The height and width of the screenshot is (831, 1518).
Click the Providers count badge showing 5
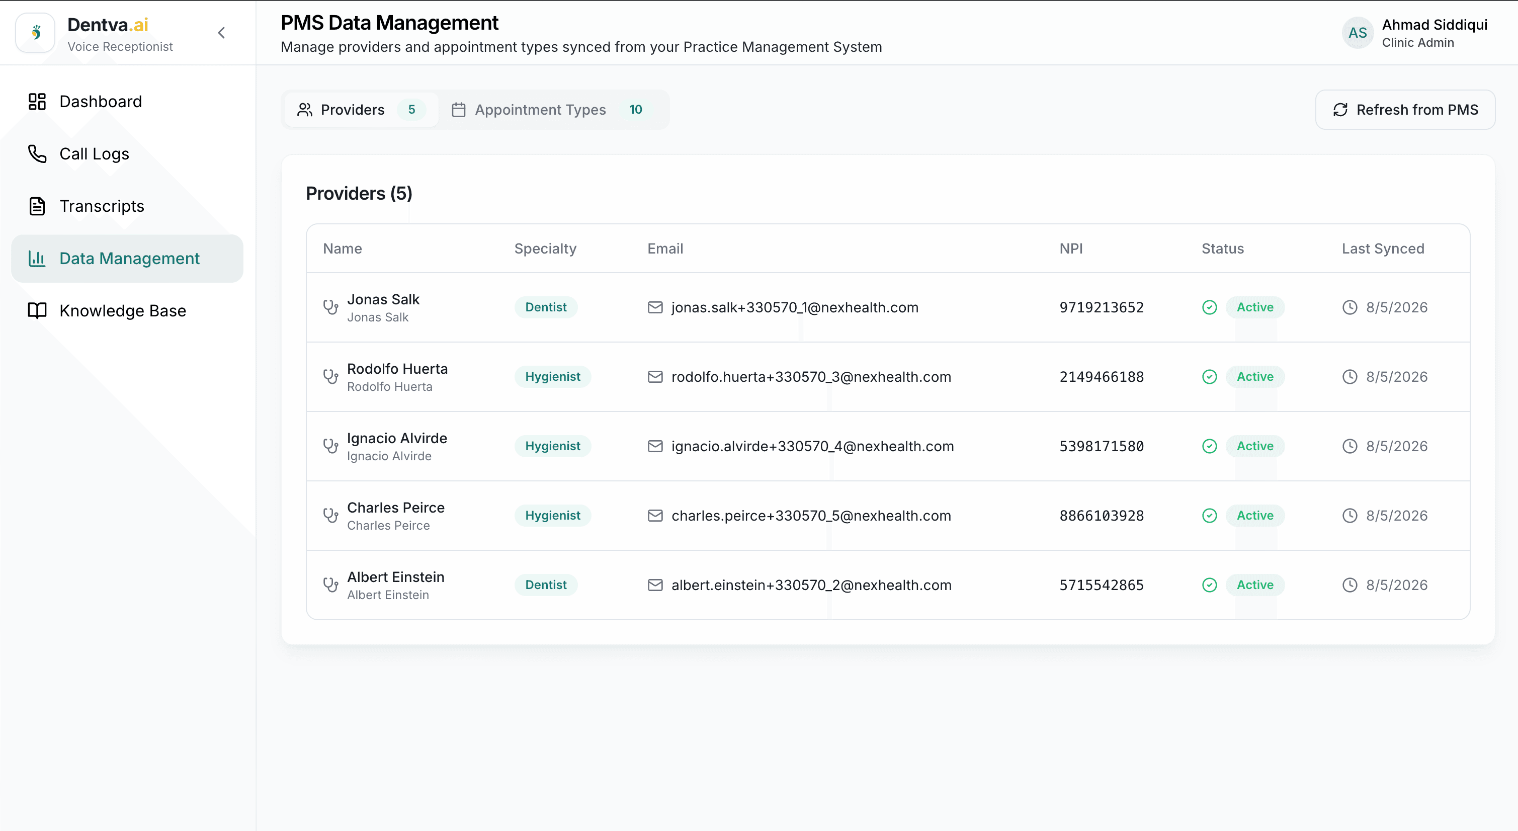point(411,110)
